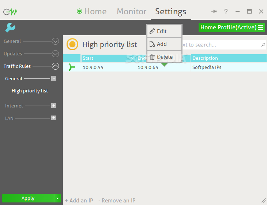
Task: Select the Updates sidebar label
Action: pos(13,54)
